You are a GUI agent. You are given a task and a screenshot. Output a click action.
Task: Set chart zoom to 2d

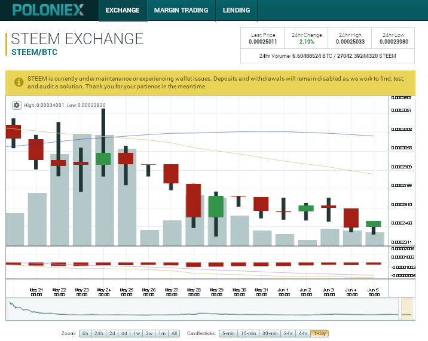click(x=112, y=333)
